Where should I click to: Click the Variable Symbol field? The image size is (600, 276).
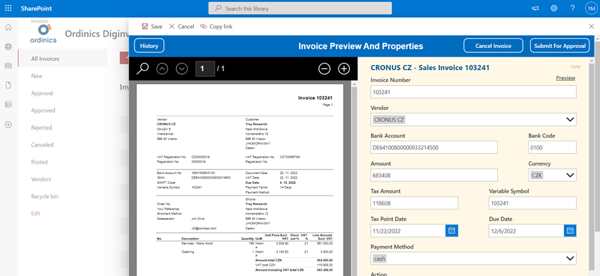[x=533, y=203]
